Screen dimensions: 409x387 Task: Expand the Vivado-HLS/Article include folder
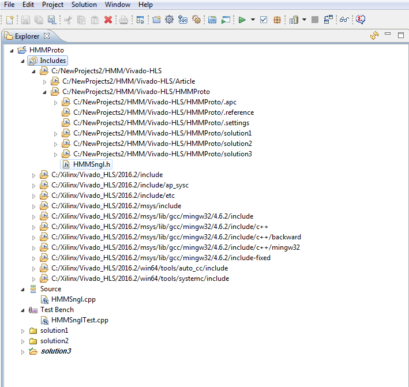coord(44,82)
